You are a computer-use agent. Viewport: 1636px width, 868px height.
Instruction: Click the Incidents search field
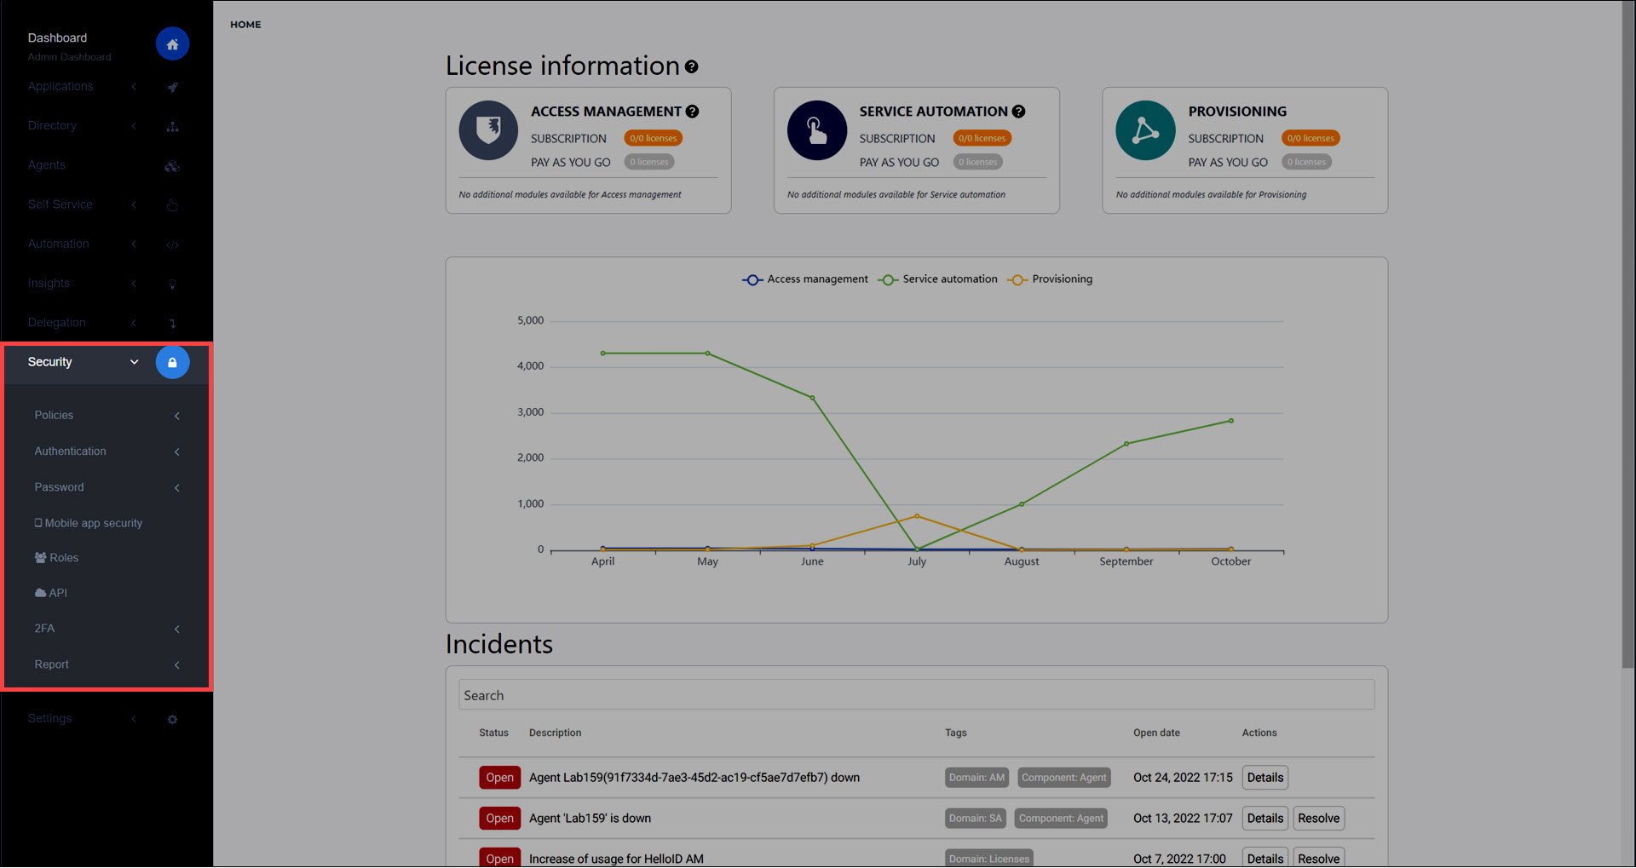click(x=916, y=695)
